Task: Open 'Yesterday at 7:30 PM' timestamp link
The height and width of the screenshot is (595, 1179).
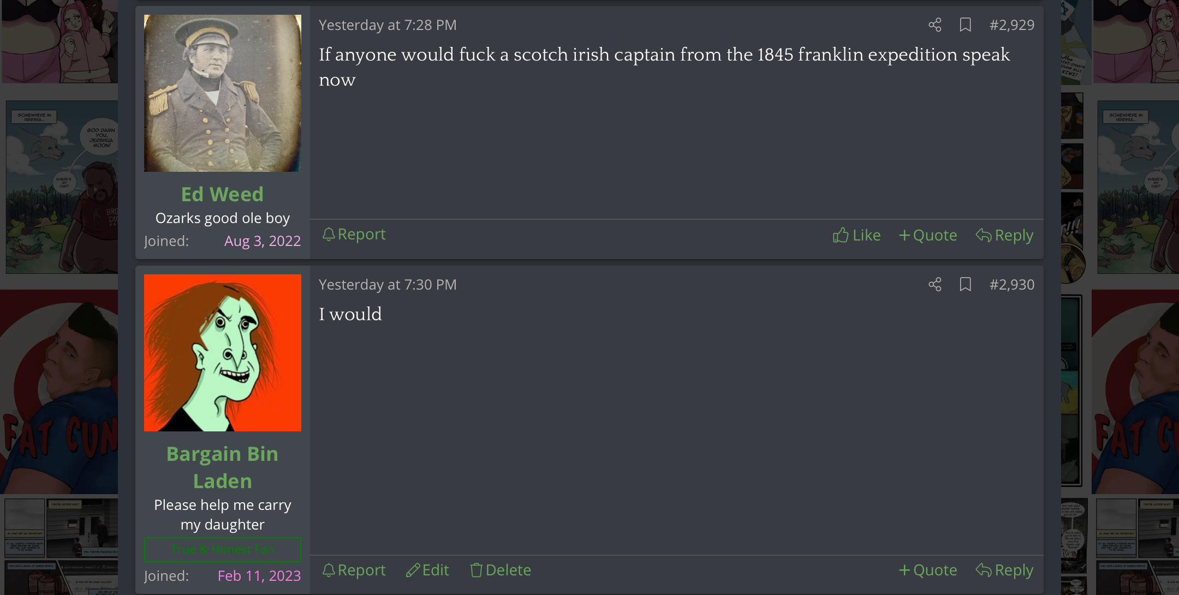Action: pos(388,284)
